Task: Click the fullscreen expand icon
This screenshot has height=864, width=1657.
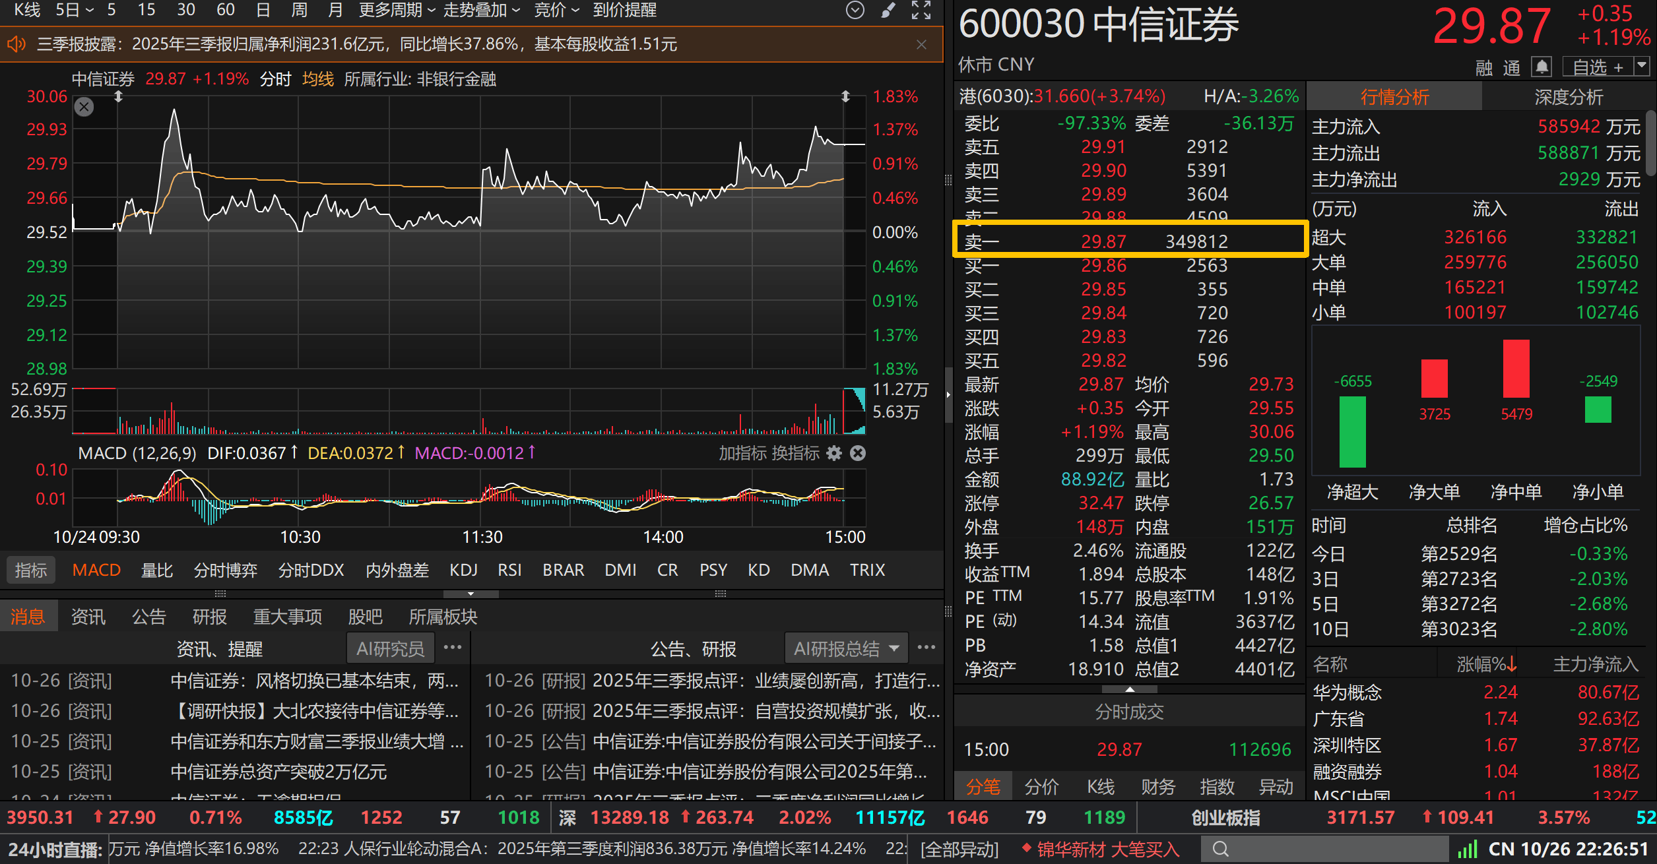Action: 922,10
